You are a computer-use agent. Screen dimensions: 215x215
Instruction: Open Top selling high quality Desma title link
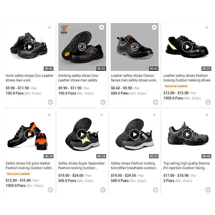pyautogui.click(x=186, y=165)
